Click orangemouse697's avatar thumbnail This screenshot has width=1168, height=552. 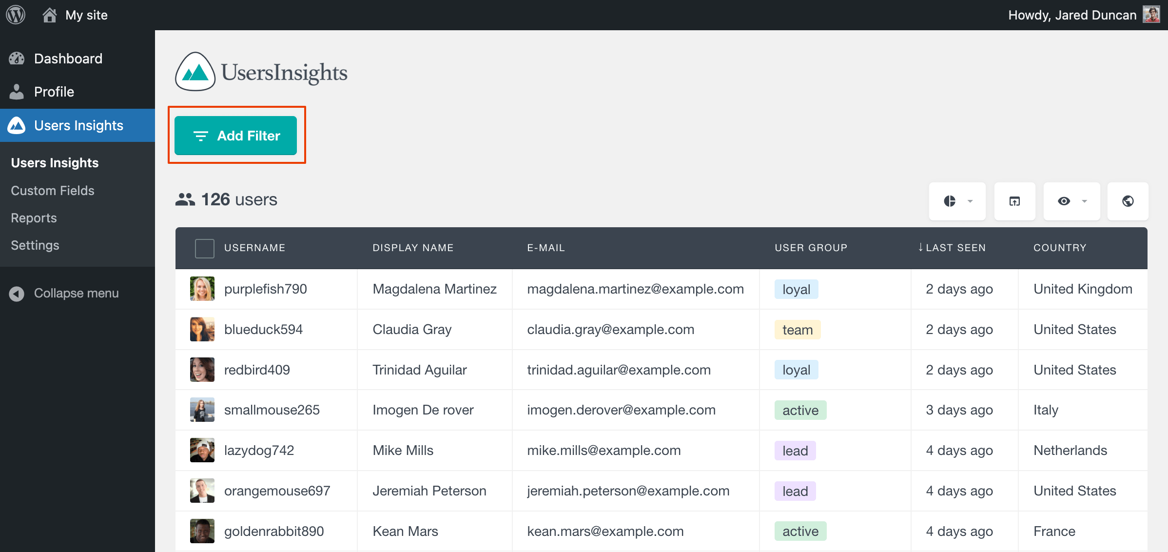pyautogui.click(x=202, y=491)
